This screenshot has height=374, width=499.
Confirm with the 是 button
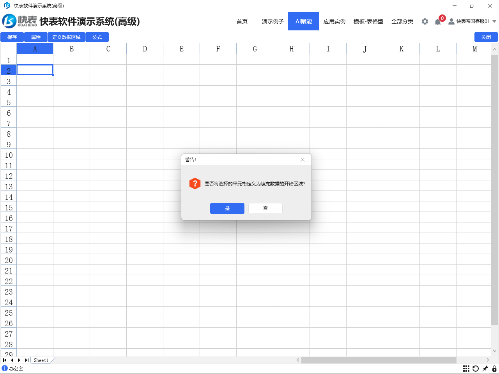(x=227, y=208)
